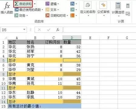Screen dimensions: 136x109
Task: Select total cell D11
Action: click(72, 88)
